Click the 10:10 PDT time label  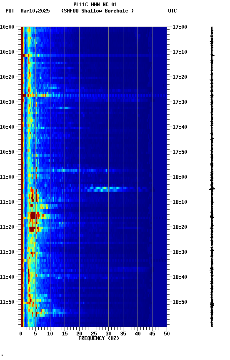(x=7, y=52)
